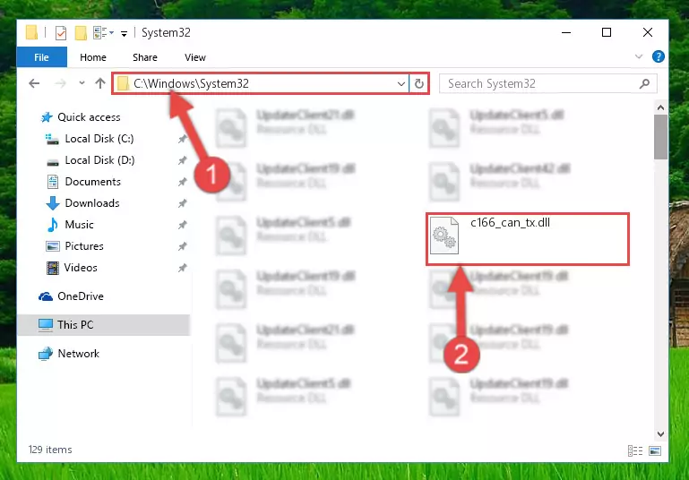
Task: Click the Search System32 field
Action: coord(548,83)
